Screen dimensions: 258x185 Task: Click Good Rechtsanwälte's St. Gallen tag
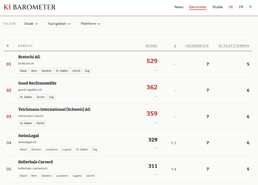26,97
